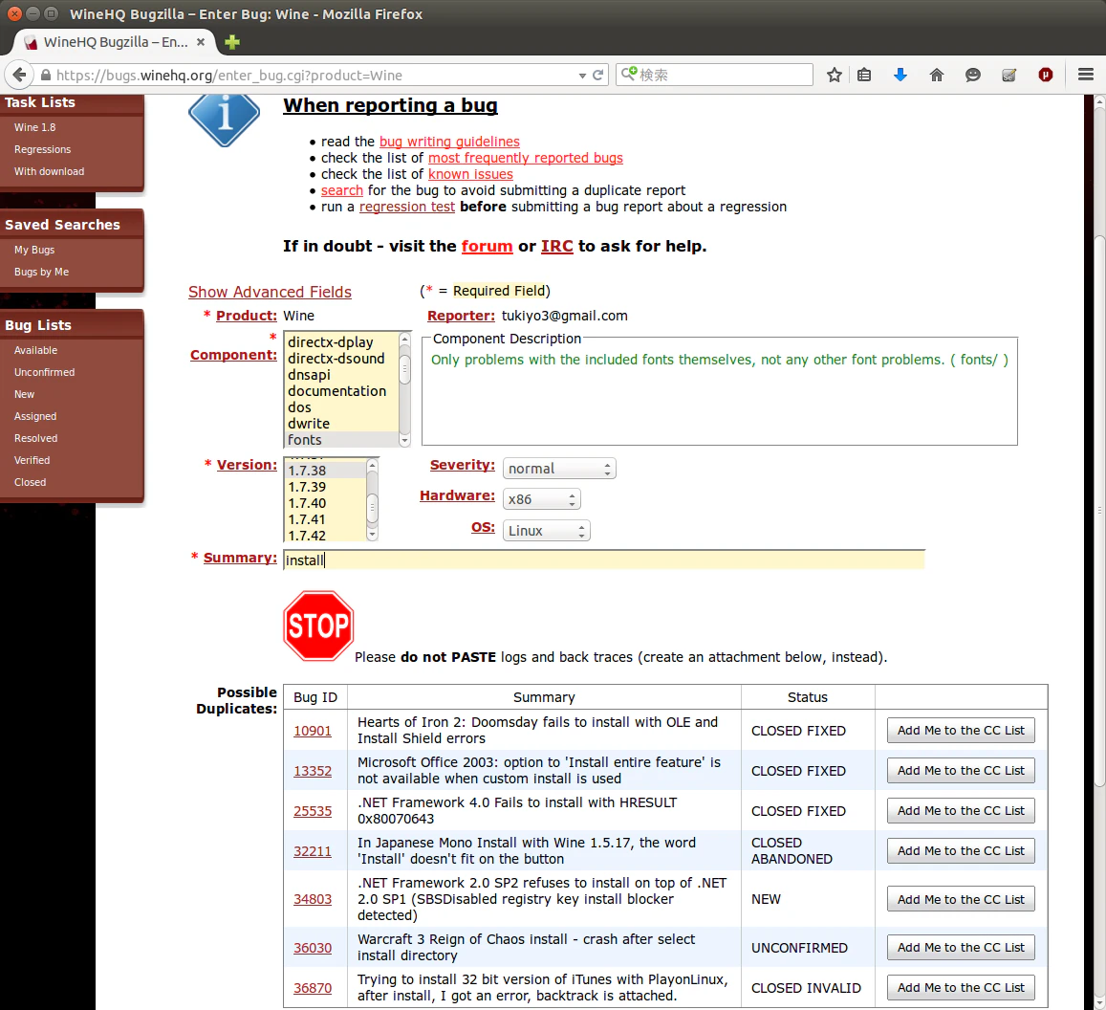Open Resolved bug list
The width and height of the screenshot is (1106, 1010).
(x=35, y=438)
